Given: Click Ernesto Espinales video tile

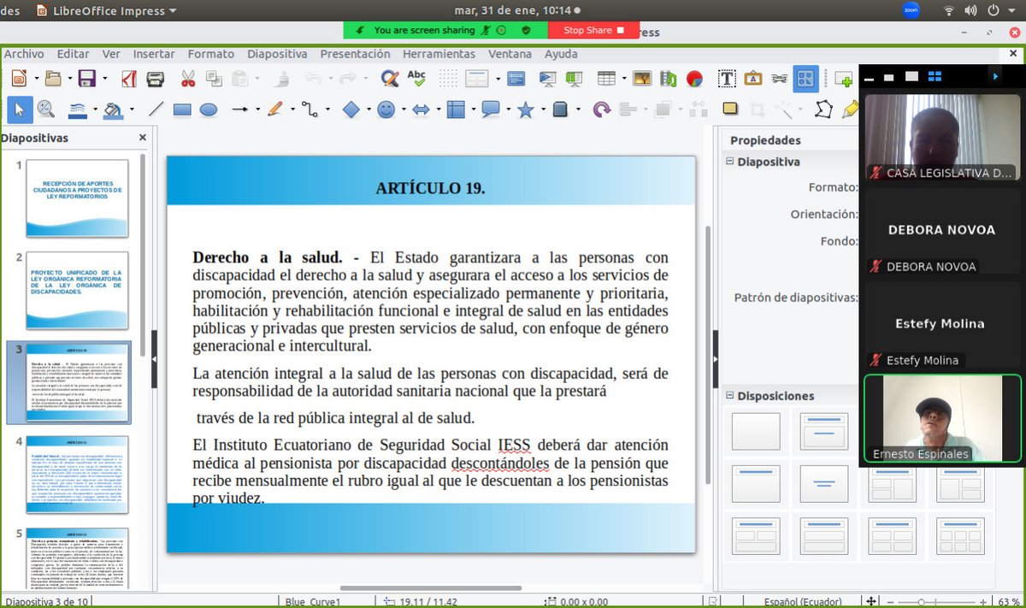Looking at the screenshot, I should pos(942,419).
